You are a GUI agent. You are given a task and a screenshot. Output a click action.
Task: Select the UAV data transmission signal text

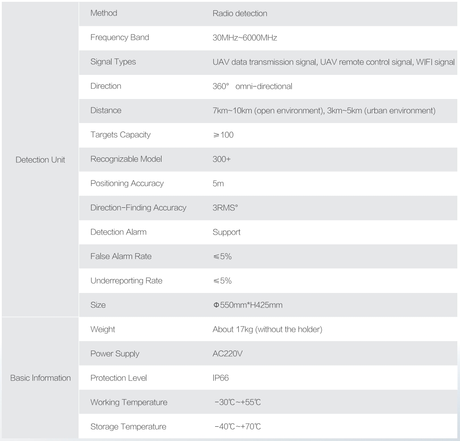(x=265, y=62)
